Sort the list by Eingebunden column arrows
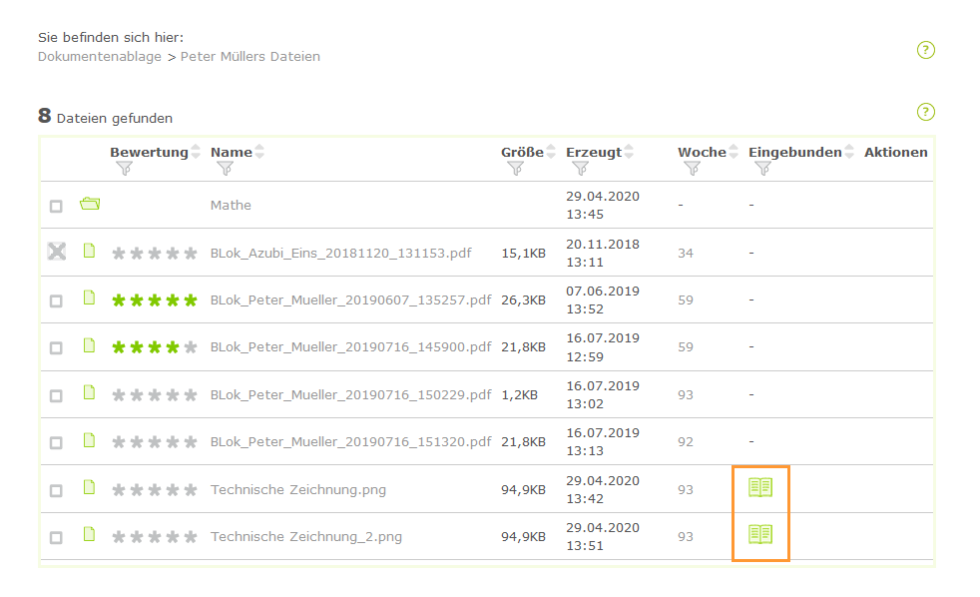 (849, 152)
